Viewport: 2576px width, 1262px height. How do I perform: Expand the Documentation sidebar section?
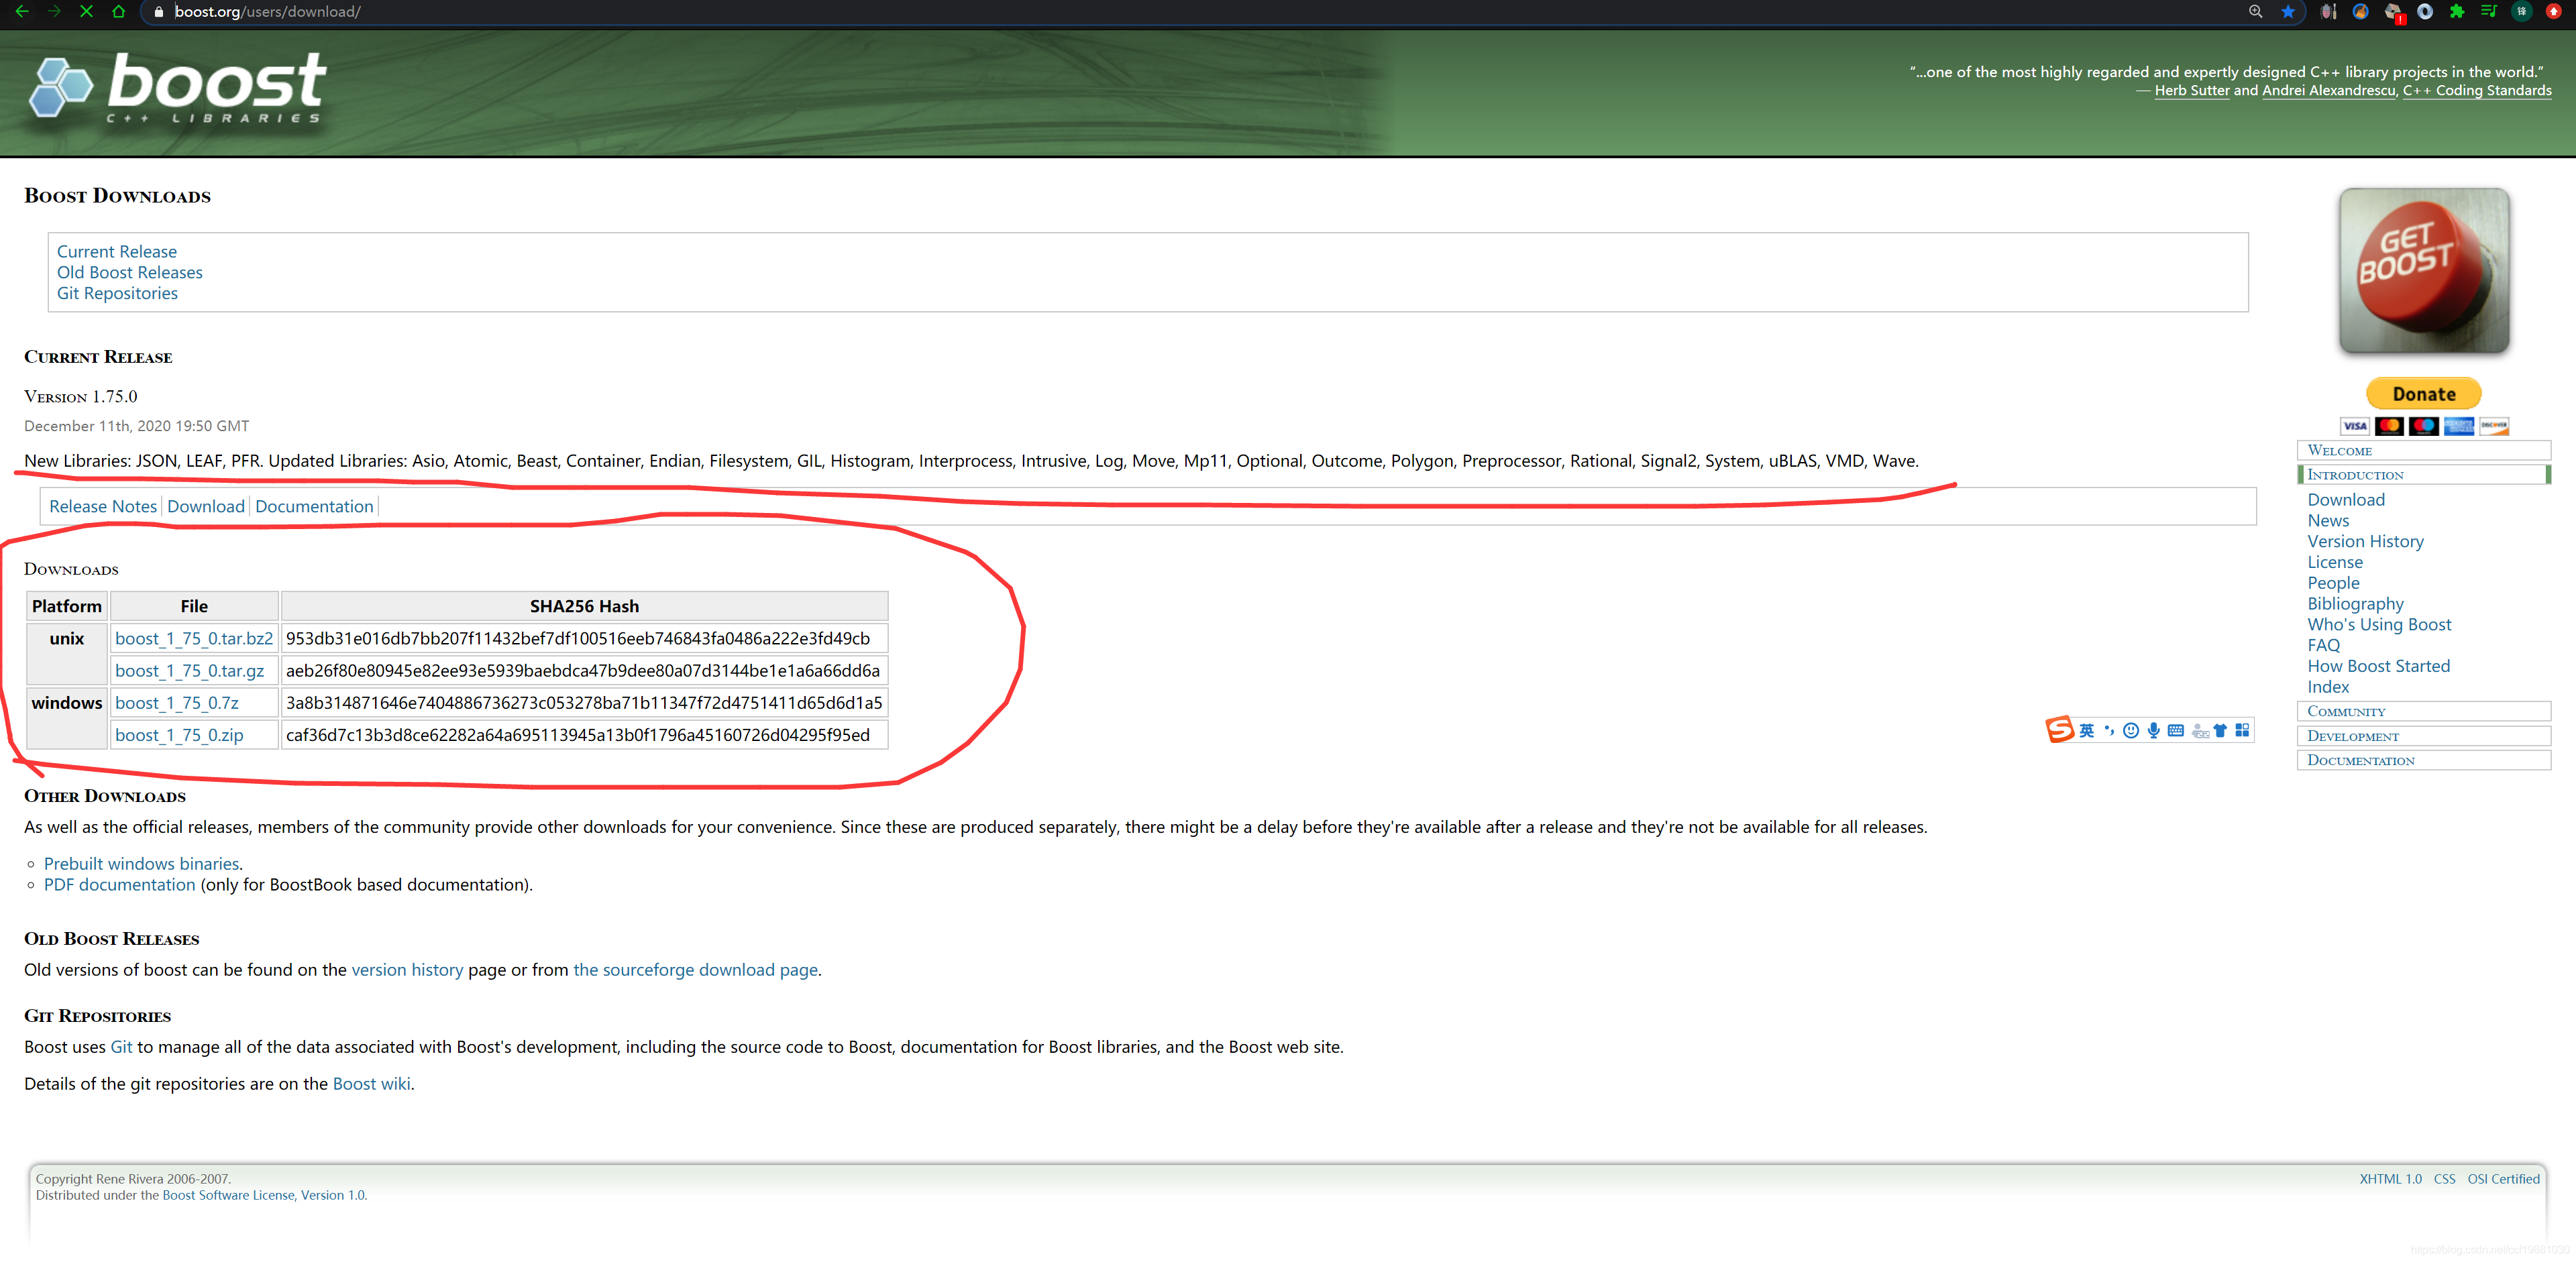pos(2360,760)
